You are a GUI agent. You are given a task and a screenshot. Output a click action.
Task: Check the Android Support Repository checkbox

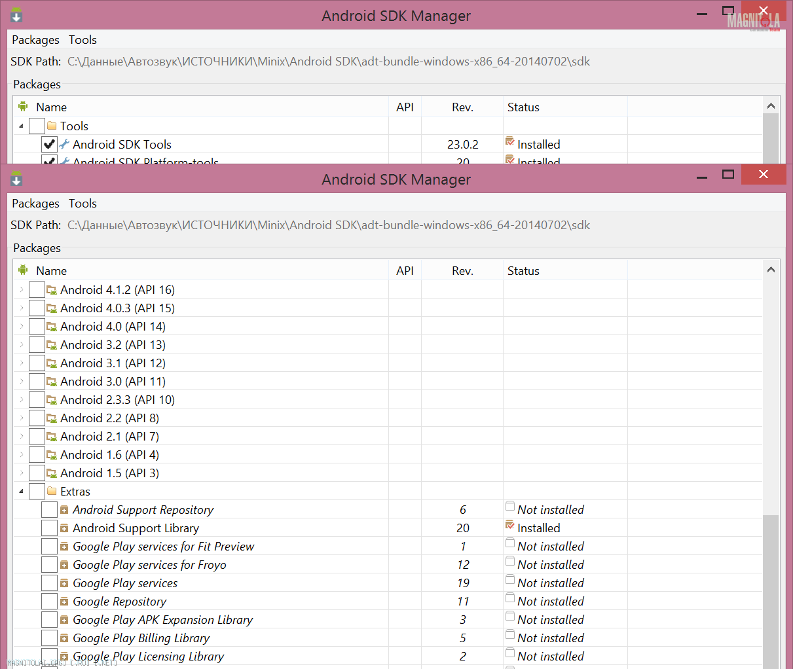pos(49,510)
